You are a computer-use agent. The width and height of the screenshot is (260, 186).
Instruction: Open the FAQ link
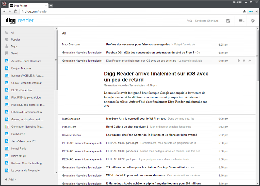[189, 21]
